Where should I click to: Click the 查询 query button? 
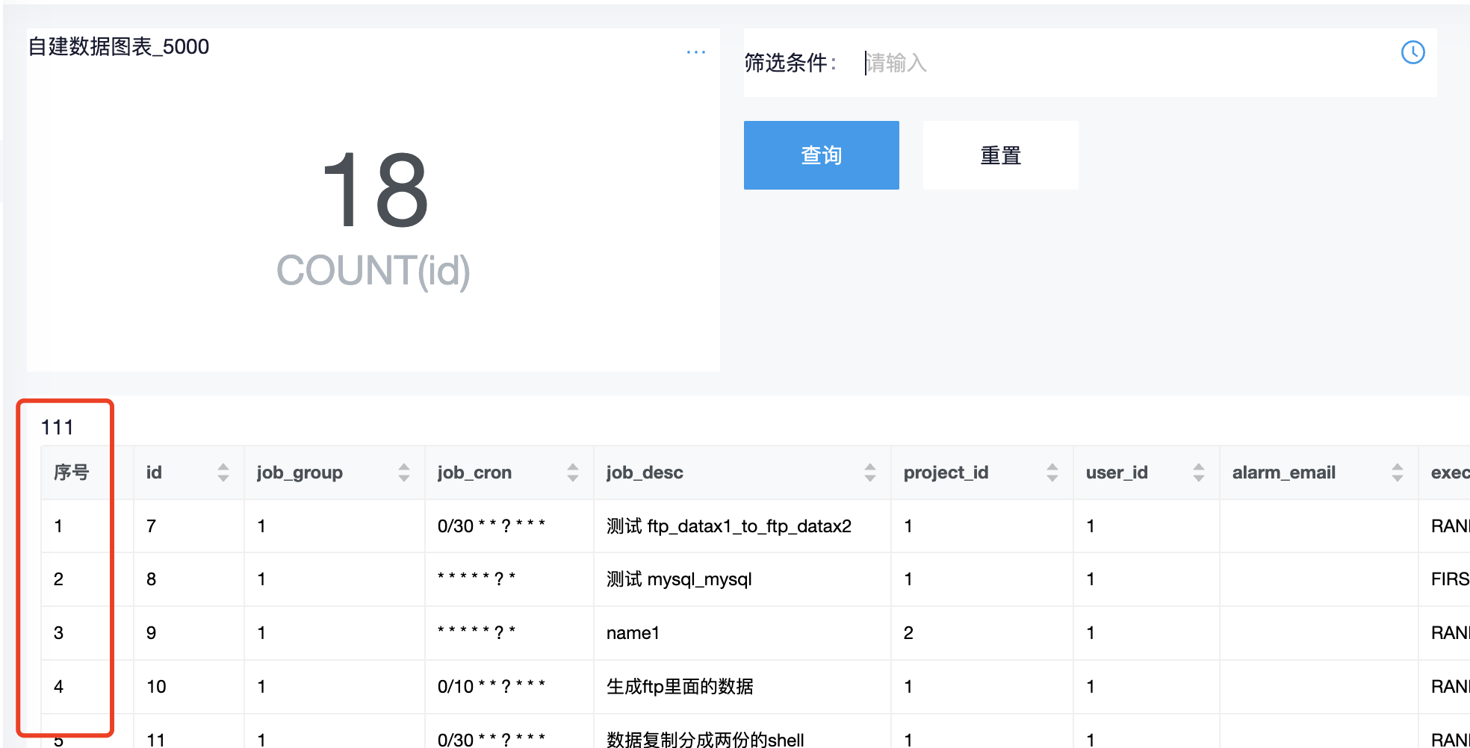(x=822, y=155)
